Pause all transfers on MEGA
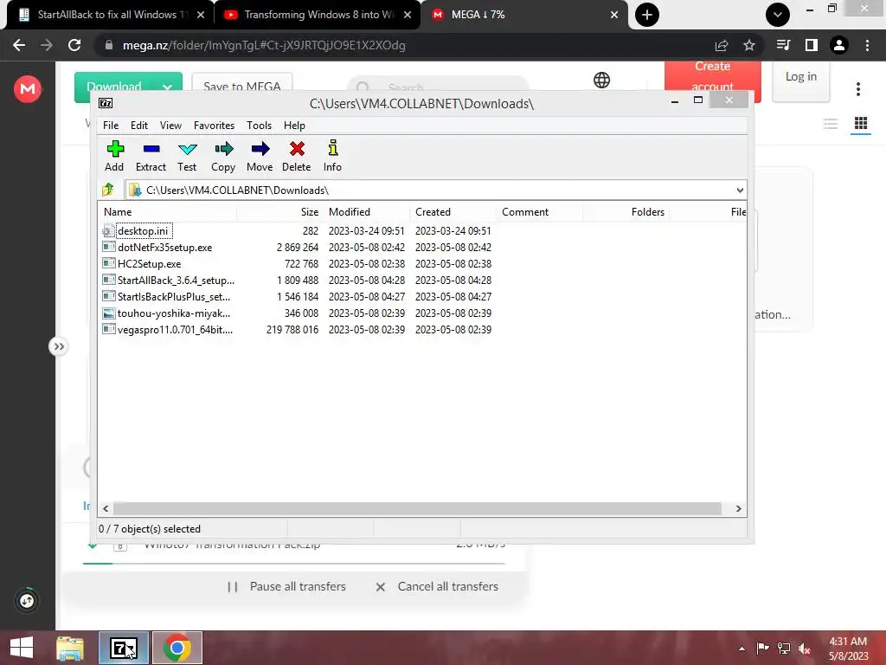 click(x=286, y=586)
